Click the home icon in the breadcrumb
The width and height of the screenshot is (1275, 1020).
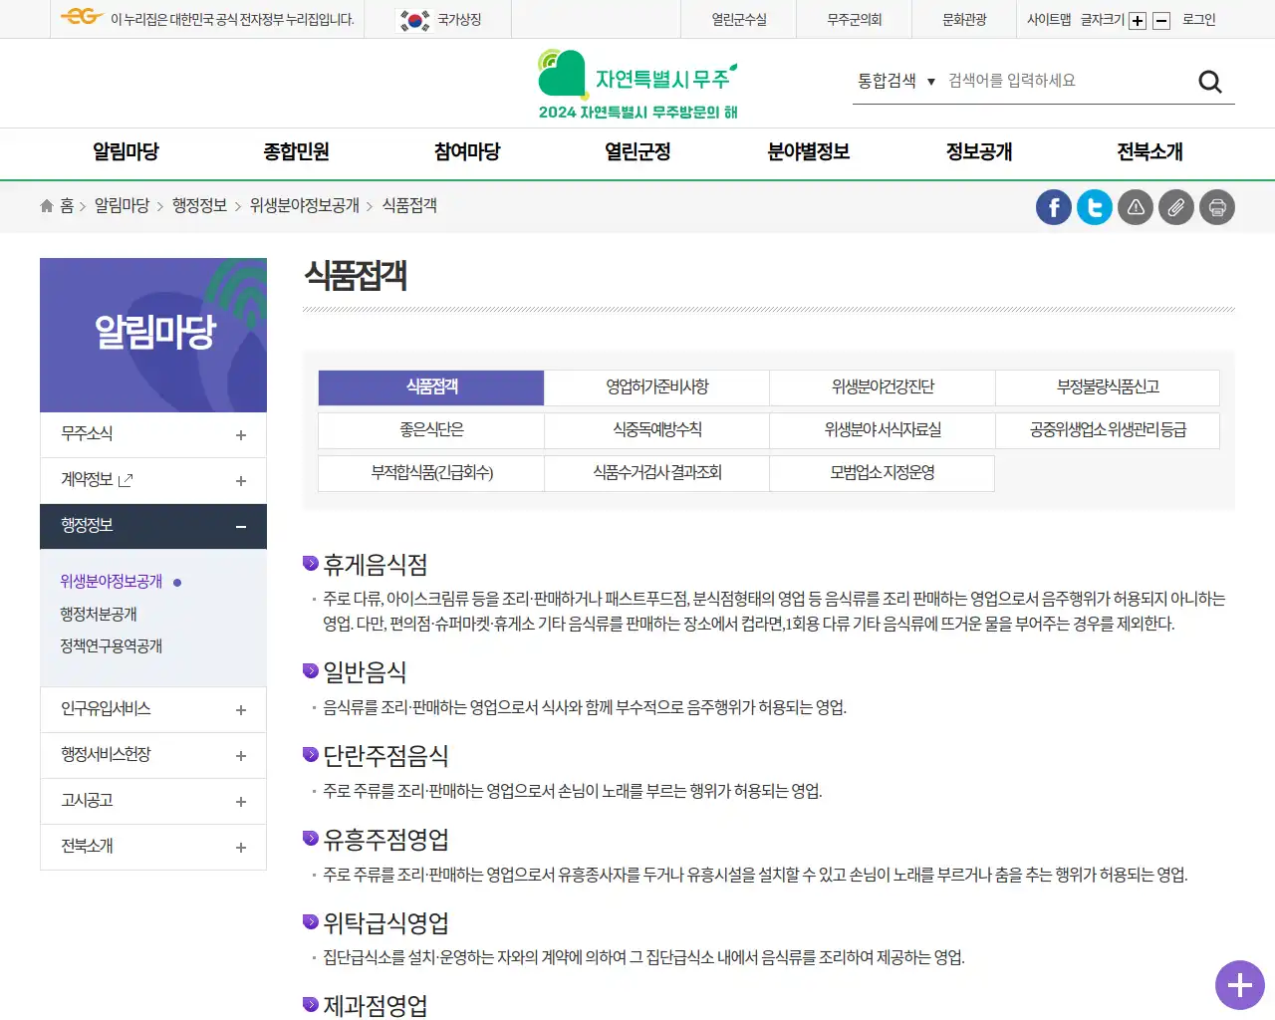click(46, 205)
